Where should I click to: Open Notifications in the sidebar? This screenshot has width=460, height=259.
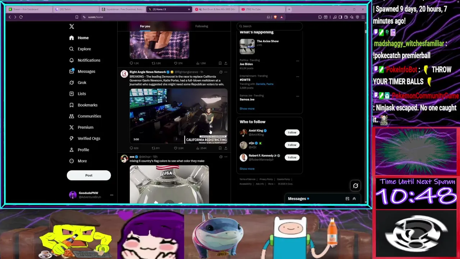[x=85, y=60]
